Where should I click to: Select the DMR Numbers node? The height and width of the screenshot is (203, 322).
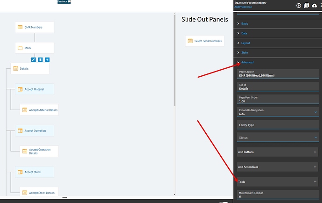pos(35,27)
